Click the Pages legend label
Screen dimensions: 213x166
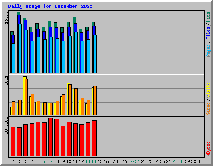tap(208, 51)
